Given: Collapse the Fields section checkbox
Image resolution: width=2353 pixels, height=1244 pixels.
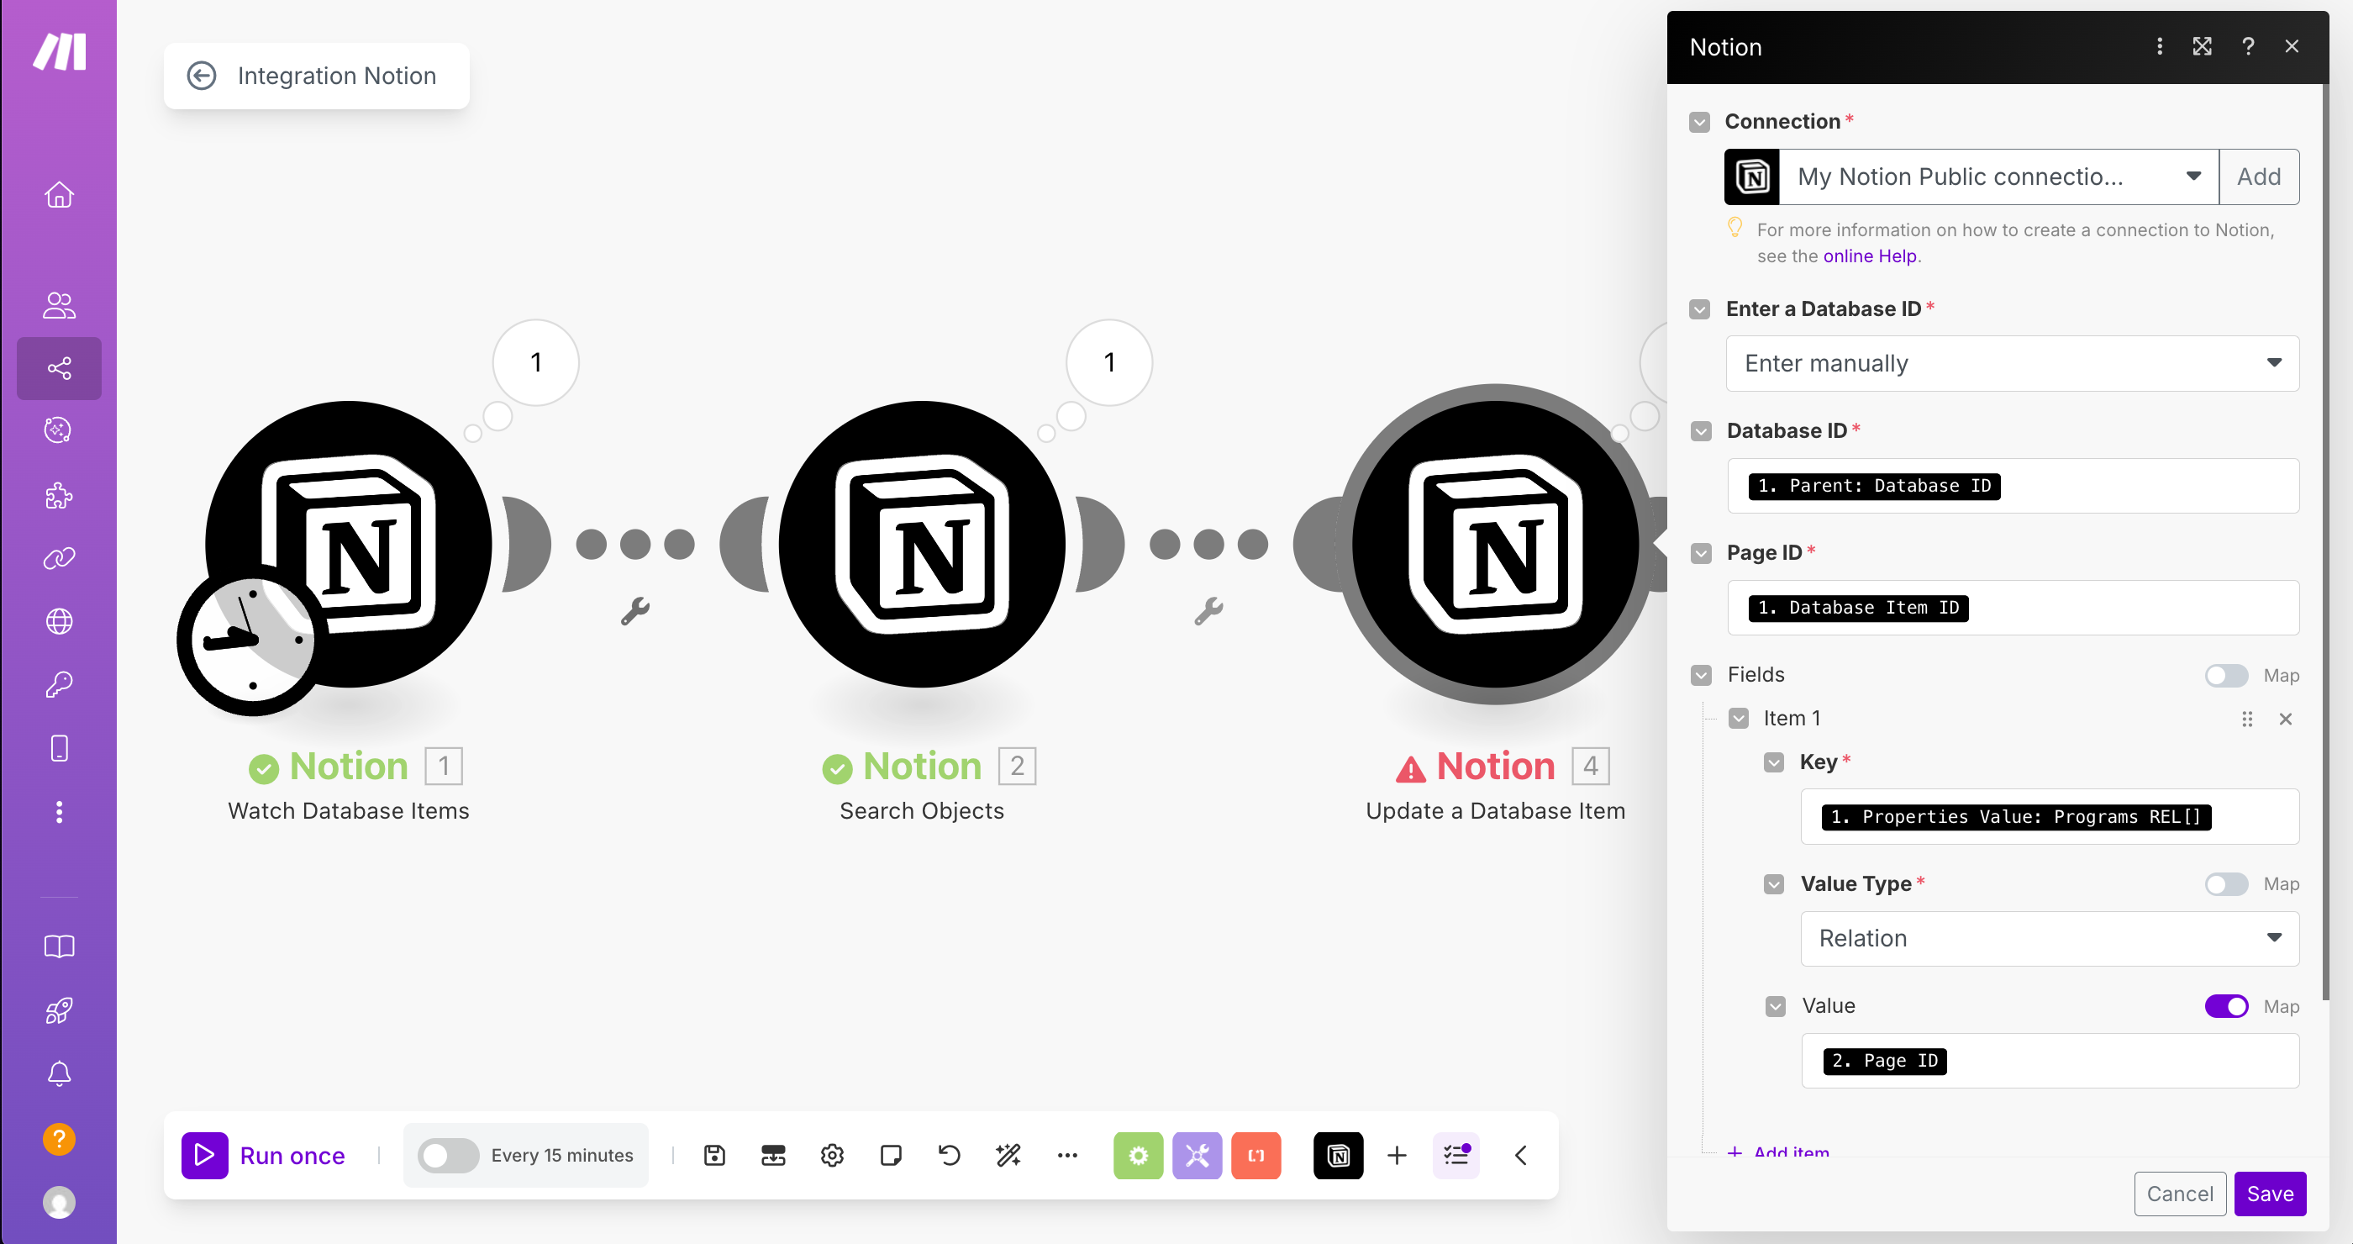Looking at the screenshot, I should (x=1700, y=675).
